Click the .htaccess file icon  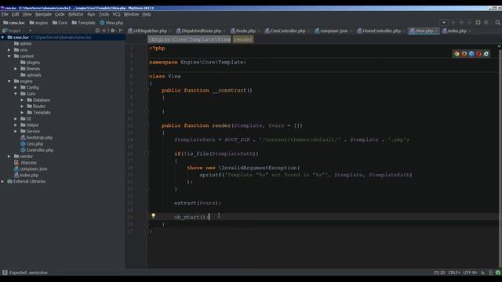[x=16, y=163]
